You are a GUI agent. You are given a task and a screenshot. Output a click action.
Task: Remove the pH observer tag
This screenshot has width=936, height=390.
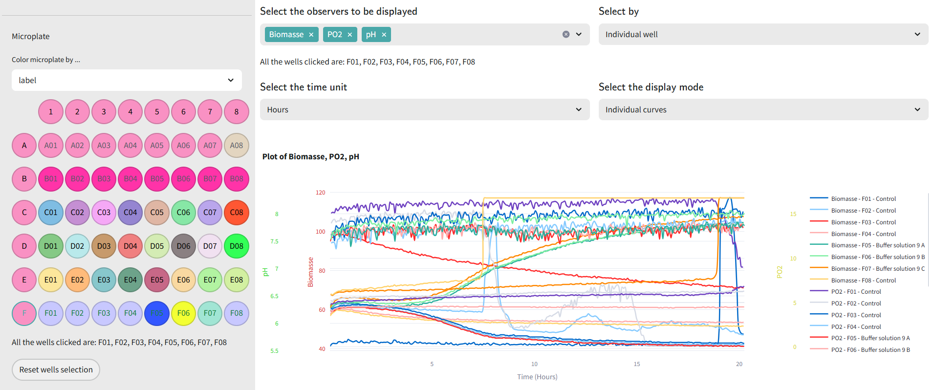pyautogui.click(x=384, y=35)
